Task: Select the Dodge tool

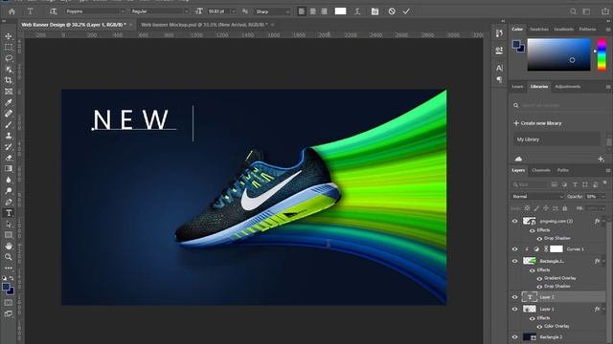Action: 9,191
